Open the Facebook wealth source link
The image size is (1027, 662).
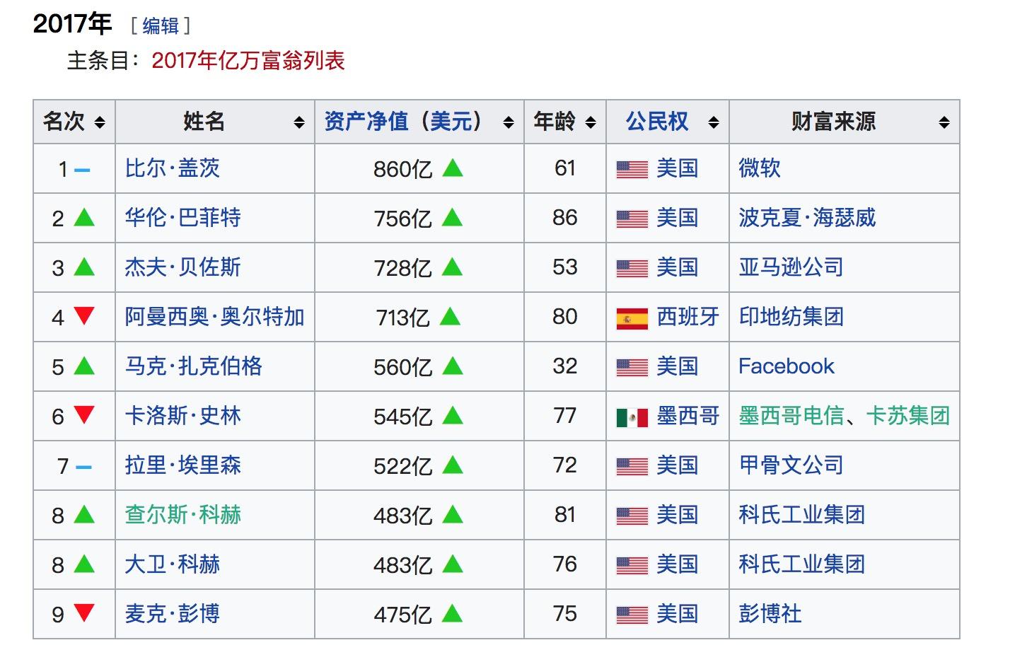(x=786, y=366)
